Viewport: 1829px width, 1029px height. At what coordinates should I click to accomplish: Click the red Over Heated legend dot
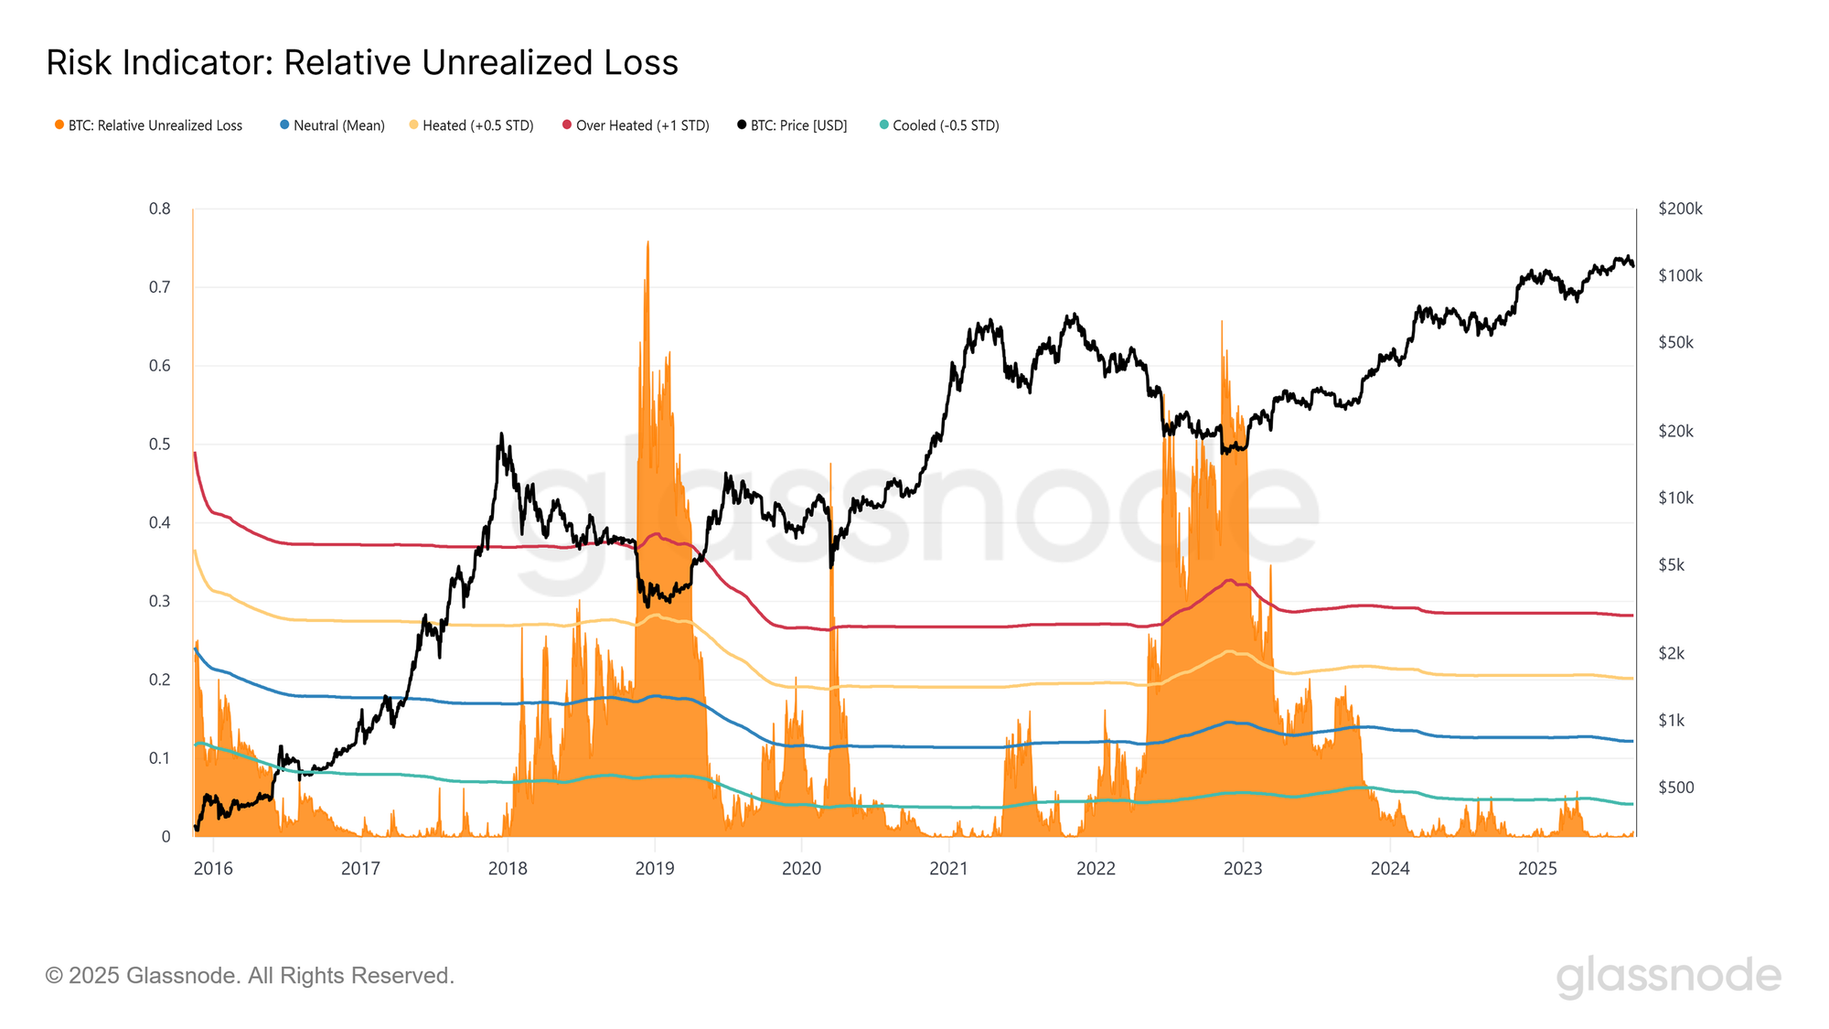click(567, 124)
